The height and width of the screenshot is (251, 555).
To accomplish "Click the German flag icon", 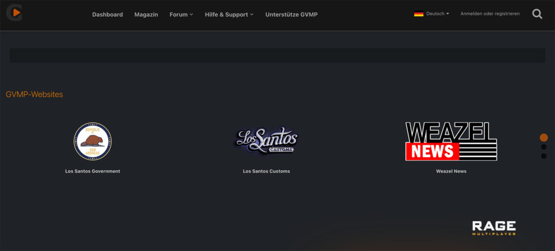I will pyautogui.click(x=419, y=14).
